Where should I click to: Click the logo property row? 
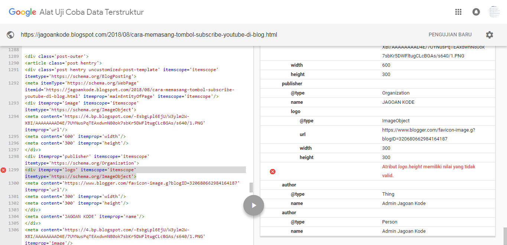coord(377,112)
